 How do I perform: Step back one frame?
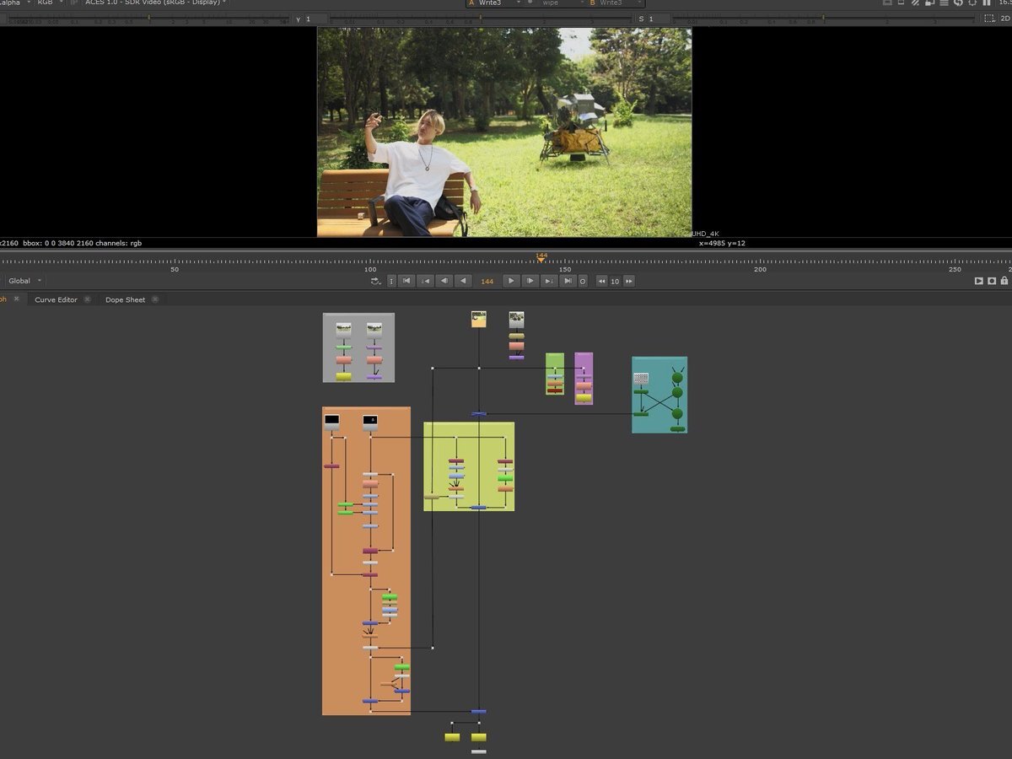tap(444, 281)
